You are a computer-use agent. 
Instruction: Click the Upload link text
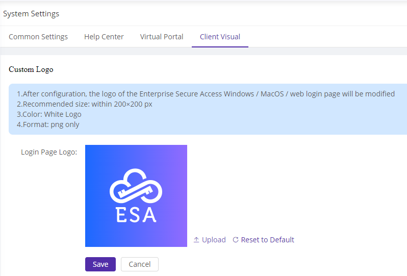tap(214, 240)
